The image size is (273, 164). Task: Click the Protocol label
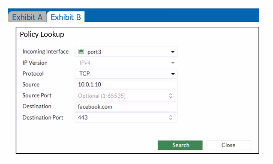click(x=33, y=74)
